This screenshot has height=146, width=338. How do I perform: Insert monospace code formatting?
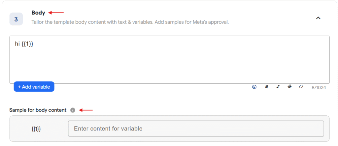click(x=301, y=87)
